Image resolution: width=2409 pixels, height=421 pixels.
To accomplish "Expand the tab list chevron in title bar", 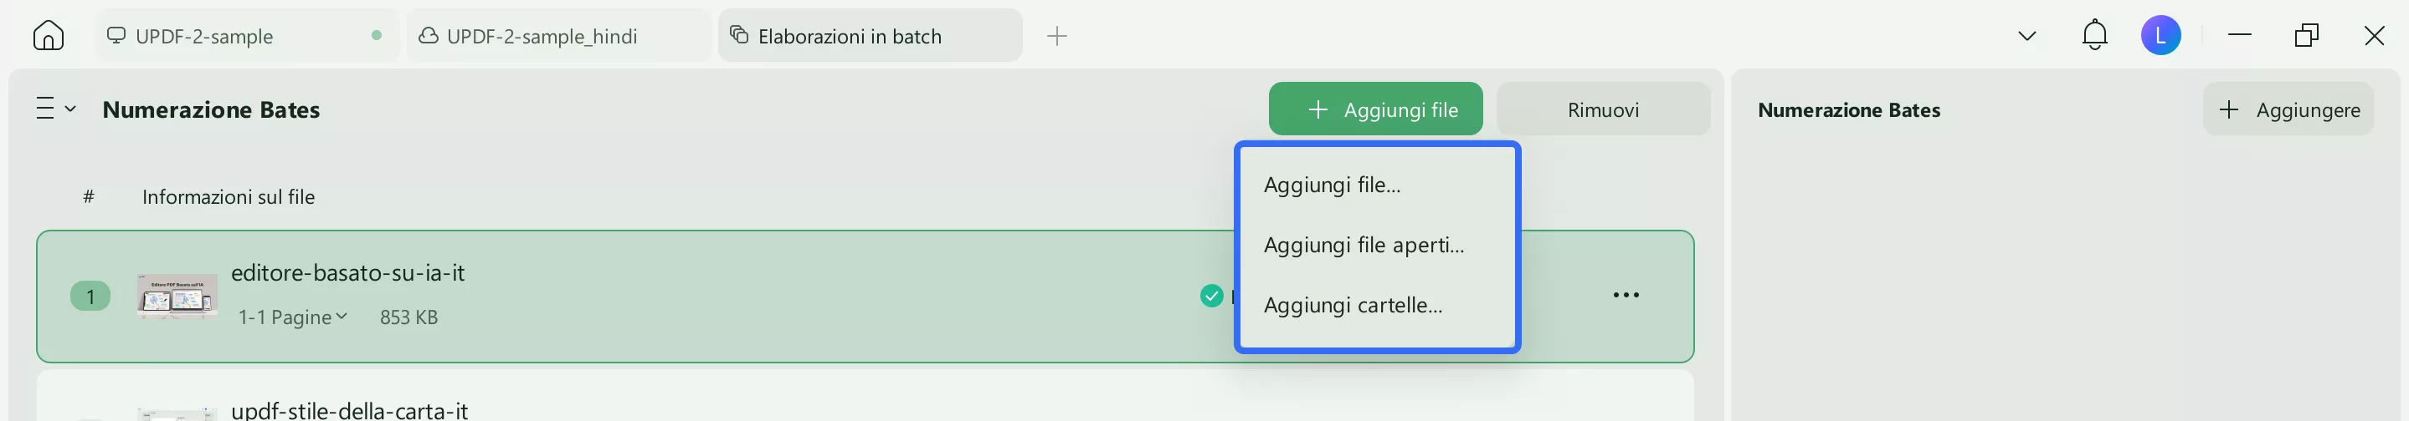I will 2026,37.
